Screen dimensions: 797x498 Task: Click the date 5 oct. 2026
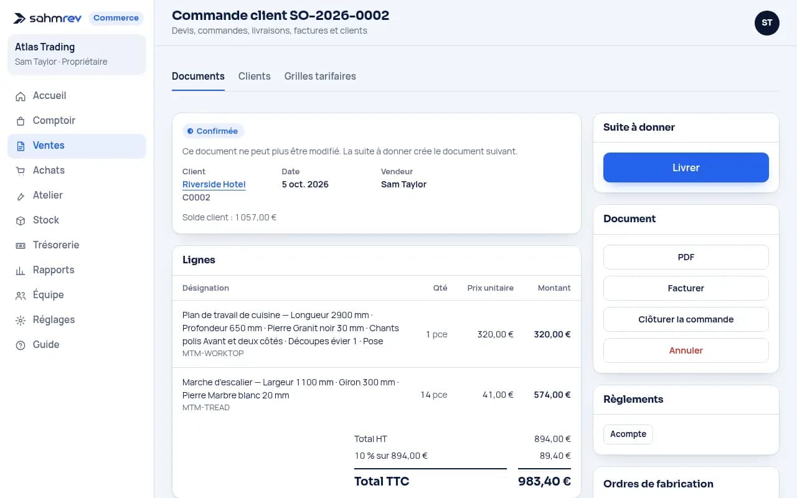[x=305, y=184]
